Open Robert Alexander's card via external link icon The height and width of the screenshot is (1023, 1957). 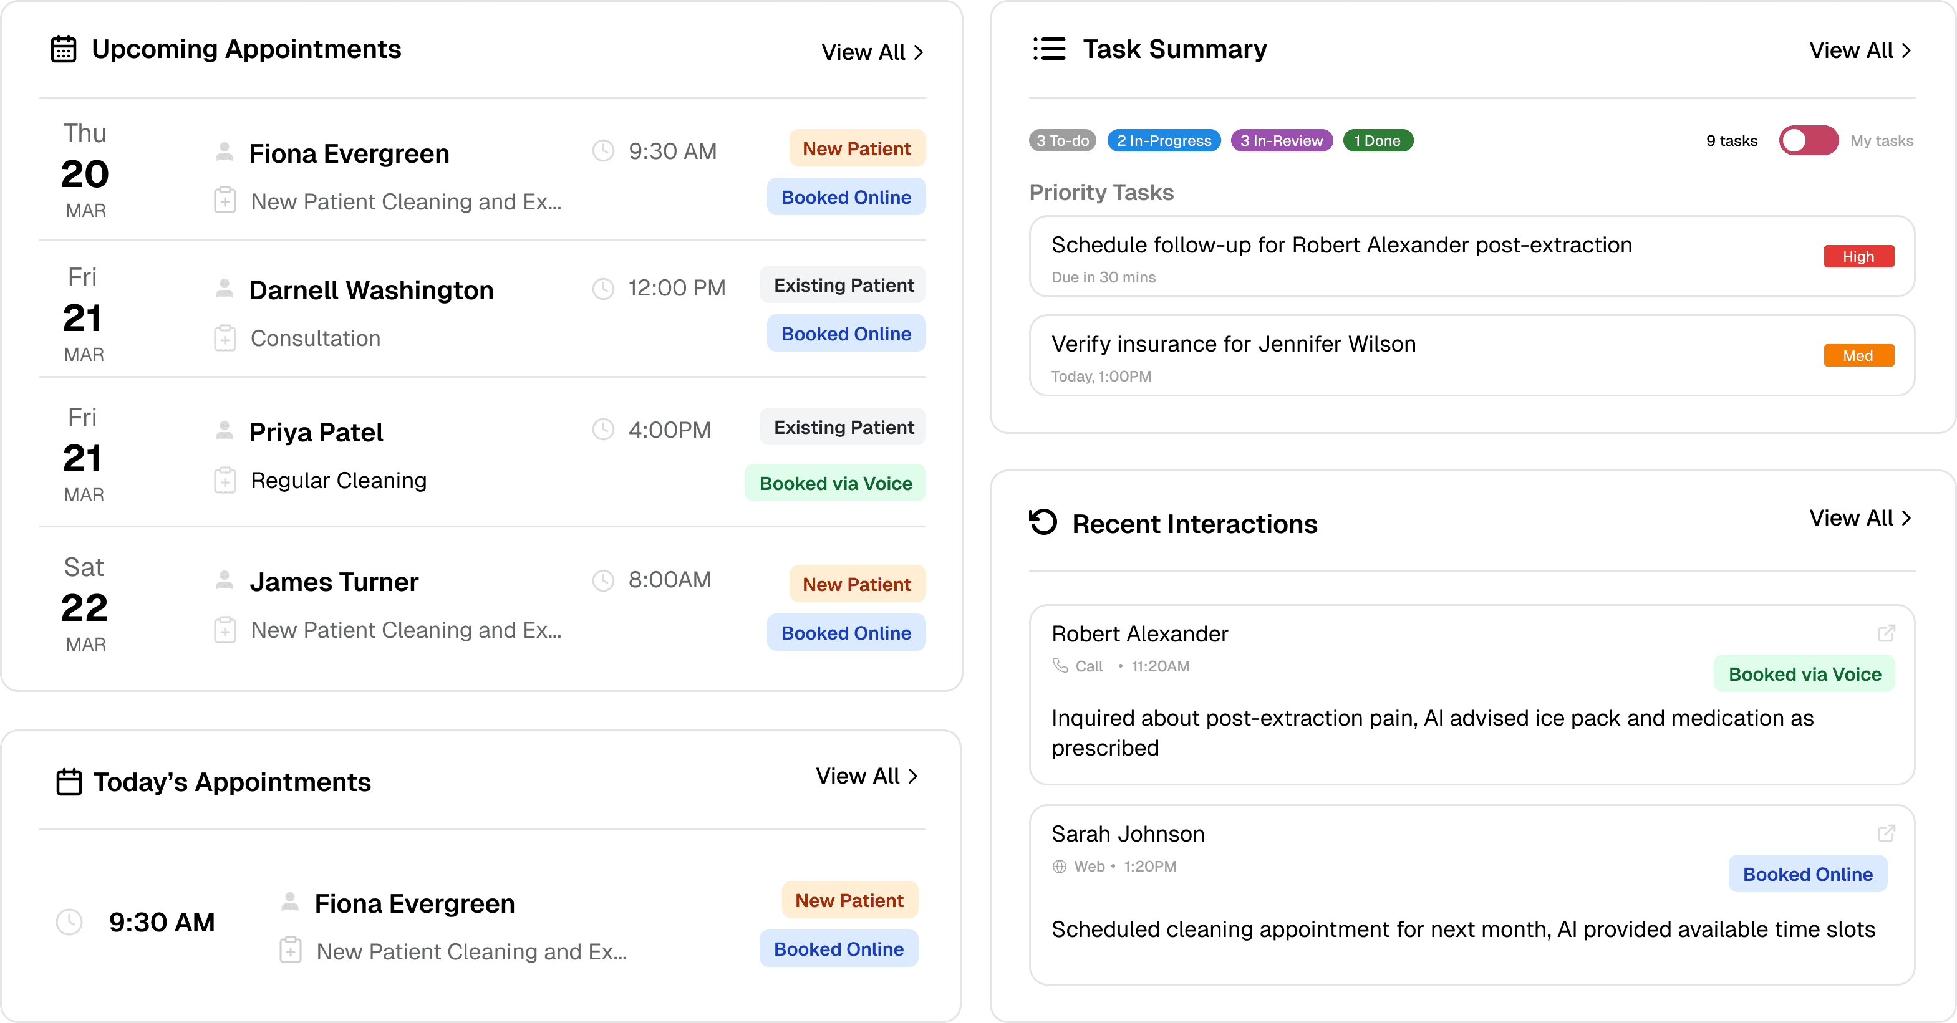(x=1887, y=633)
